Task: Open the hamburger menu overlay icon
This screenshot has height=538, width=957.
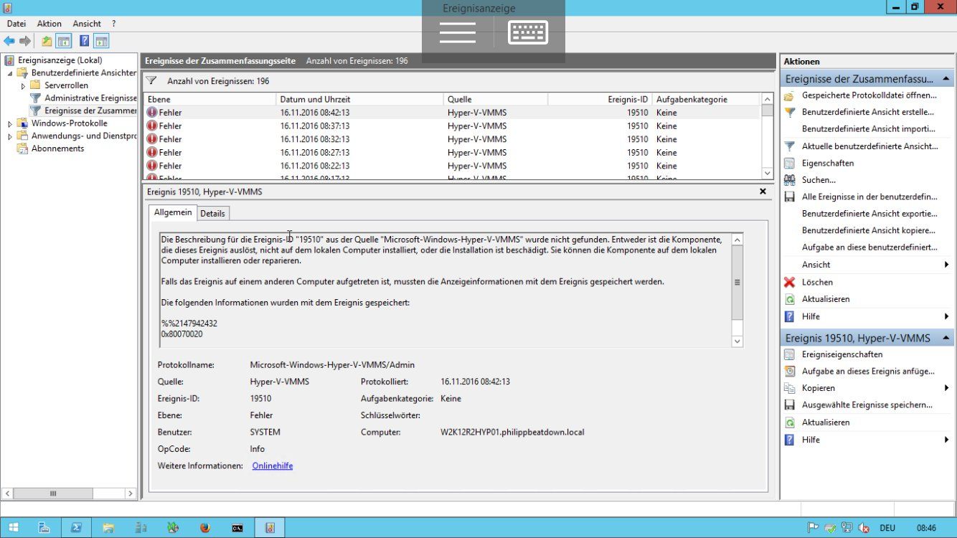Action: (x=458, y=32)
